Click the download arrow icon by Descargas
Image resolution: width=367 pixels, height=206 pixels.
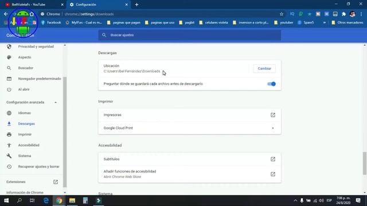click(x=9, y=124)
